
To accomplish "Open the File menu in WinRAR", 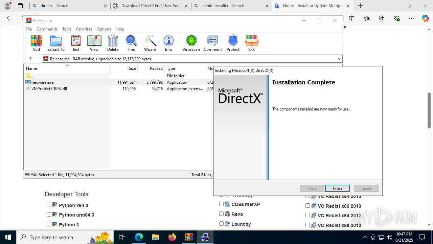I will pos(29,29).
